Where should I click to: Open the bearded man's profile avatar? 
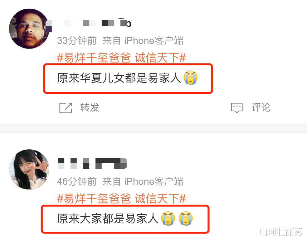pyautogui.click(x=29, y=29)
